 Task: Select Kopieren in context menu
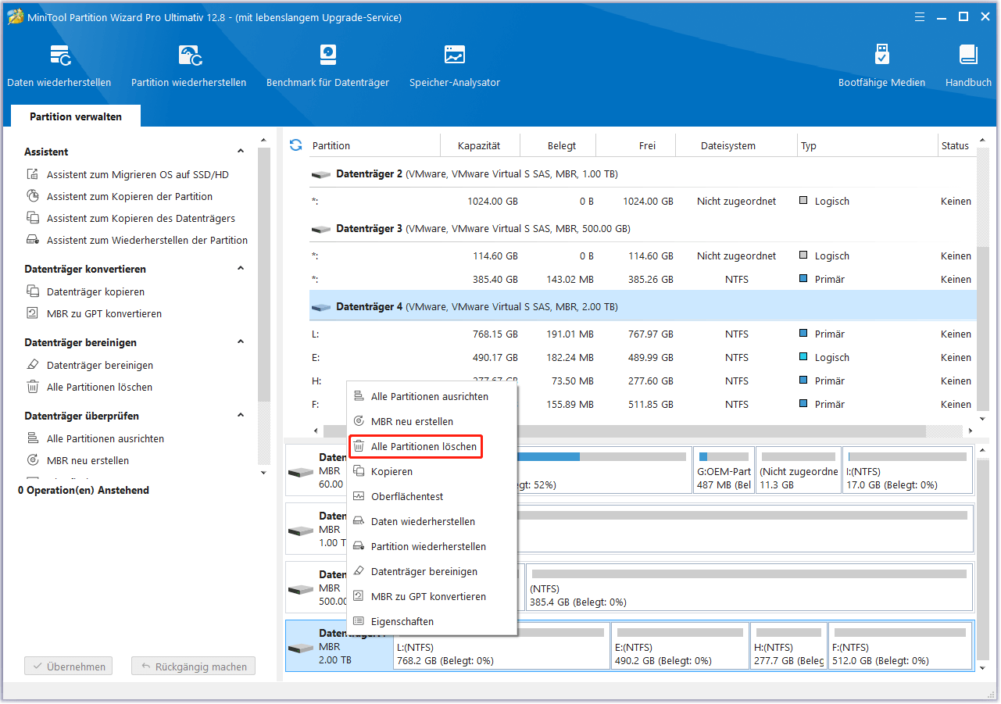pos(431,472)
